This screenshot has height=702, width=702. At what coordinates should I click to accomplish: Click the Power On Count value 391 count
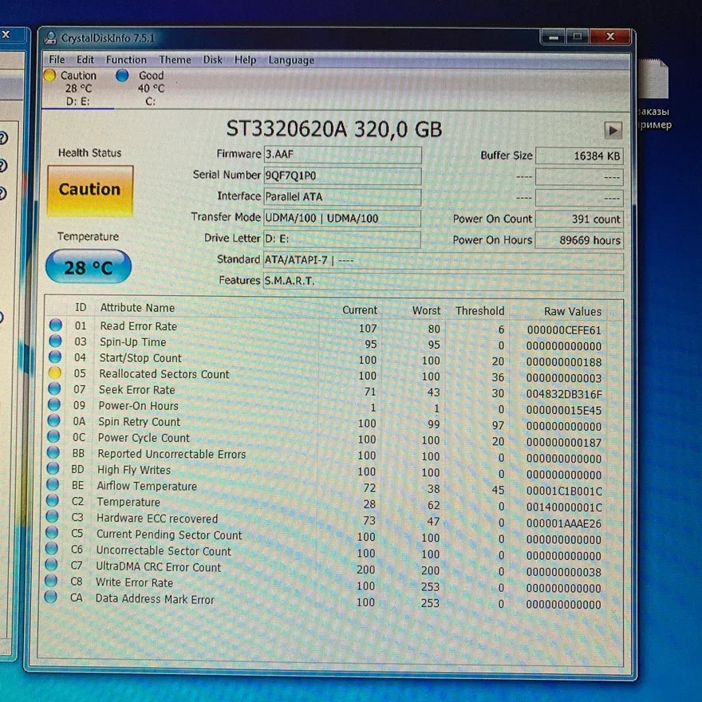pyautogui.click(x=579, y=219)
